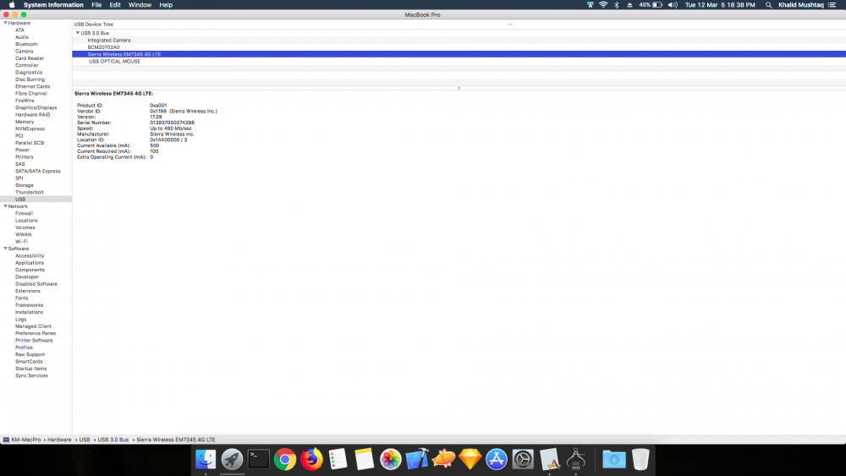Open Sketch diamond icon in dock
846x476 pixels.
(x=470, y=459)
